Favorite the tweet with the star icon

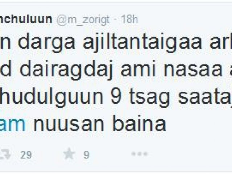click(x=69, y=154)
